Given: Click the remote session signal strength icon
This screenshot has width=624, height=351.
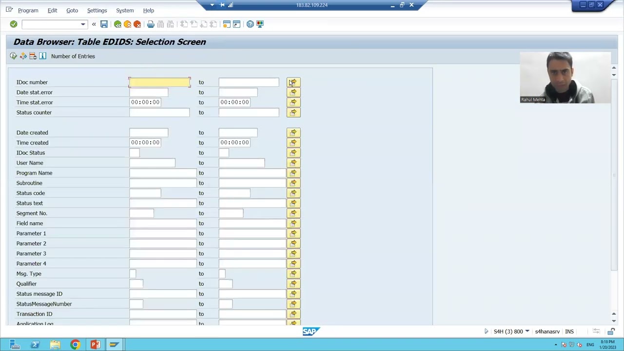Looking at the screenshot, I should [231, 5].
